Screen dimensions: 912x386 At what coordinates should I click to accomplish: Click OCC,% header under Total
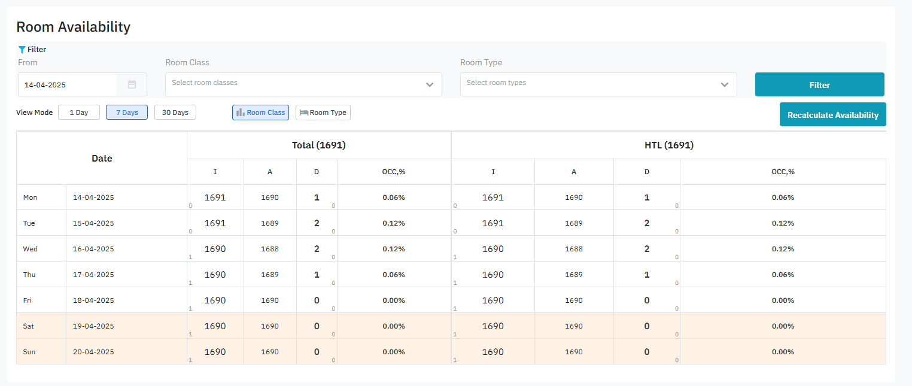coord(393,172)
